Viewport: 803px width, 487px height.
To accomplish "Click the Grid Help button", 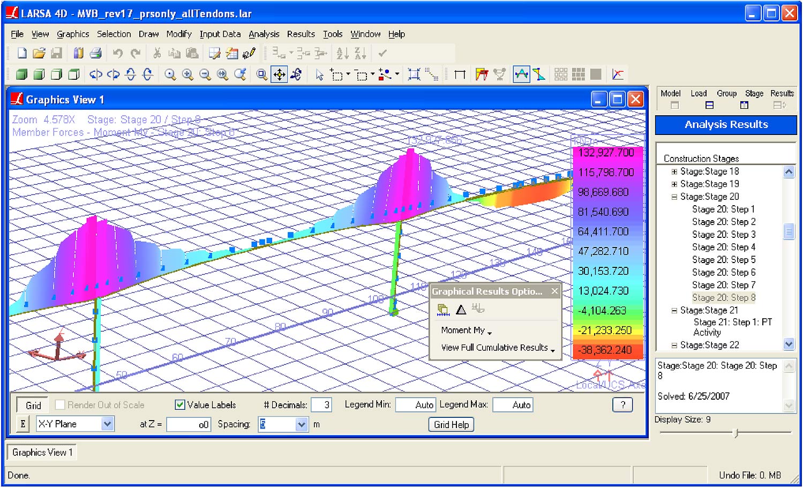I will click(x=451, y=425).
